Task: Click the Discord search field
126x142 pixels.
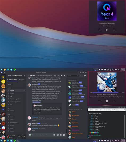Action: point(73,76)
